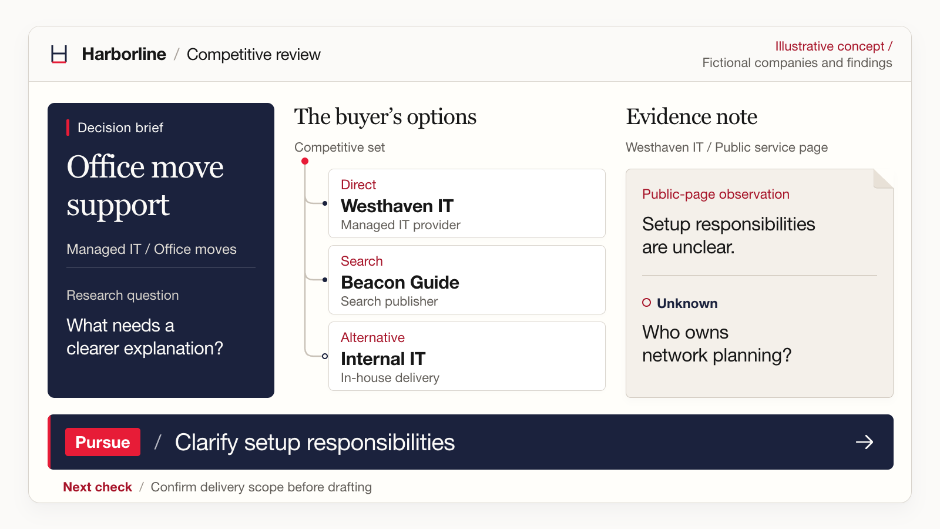Click 'Who owns network planning?' text
This screenshot has height=529, width=940.
pyautogui.click(x=717, y=344)
